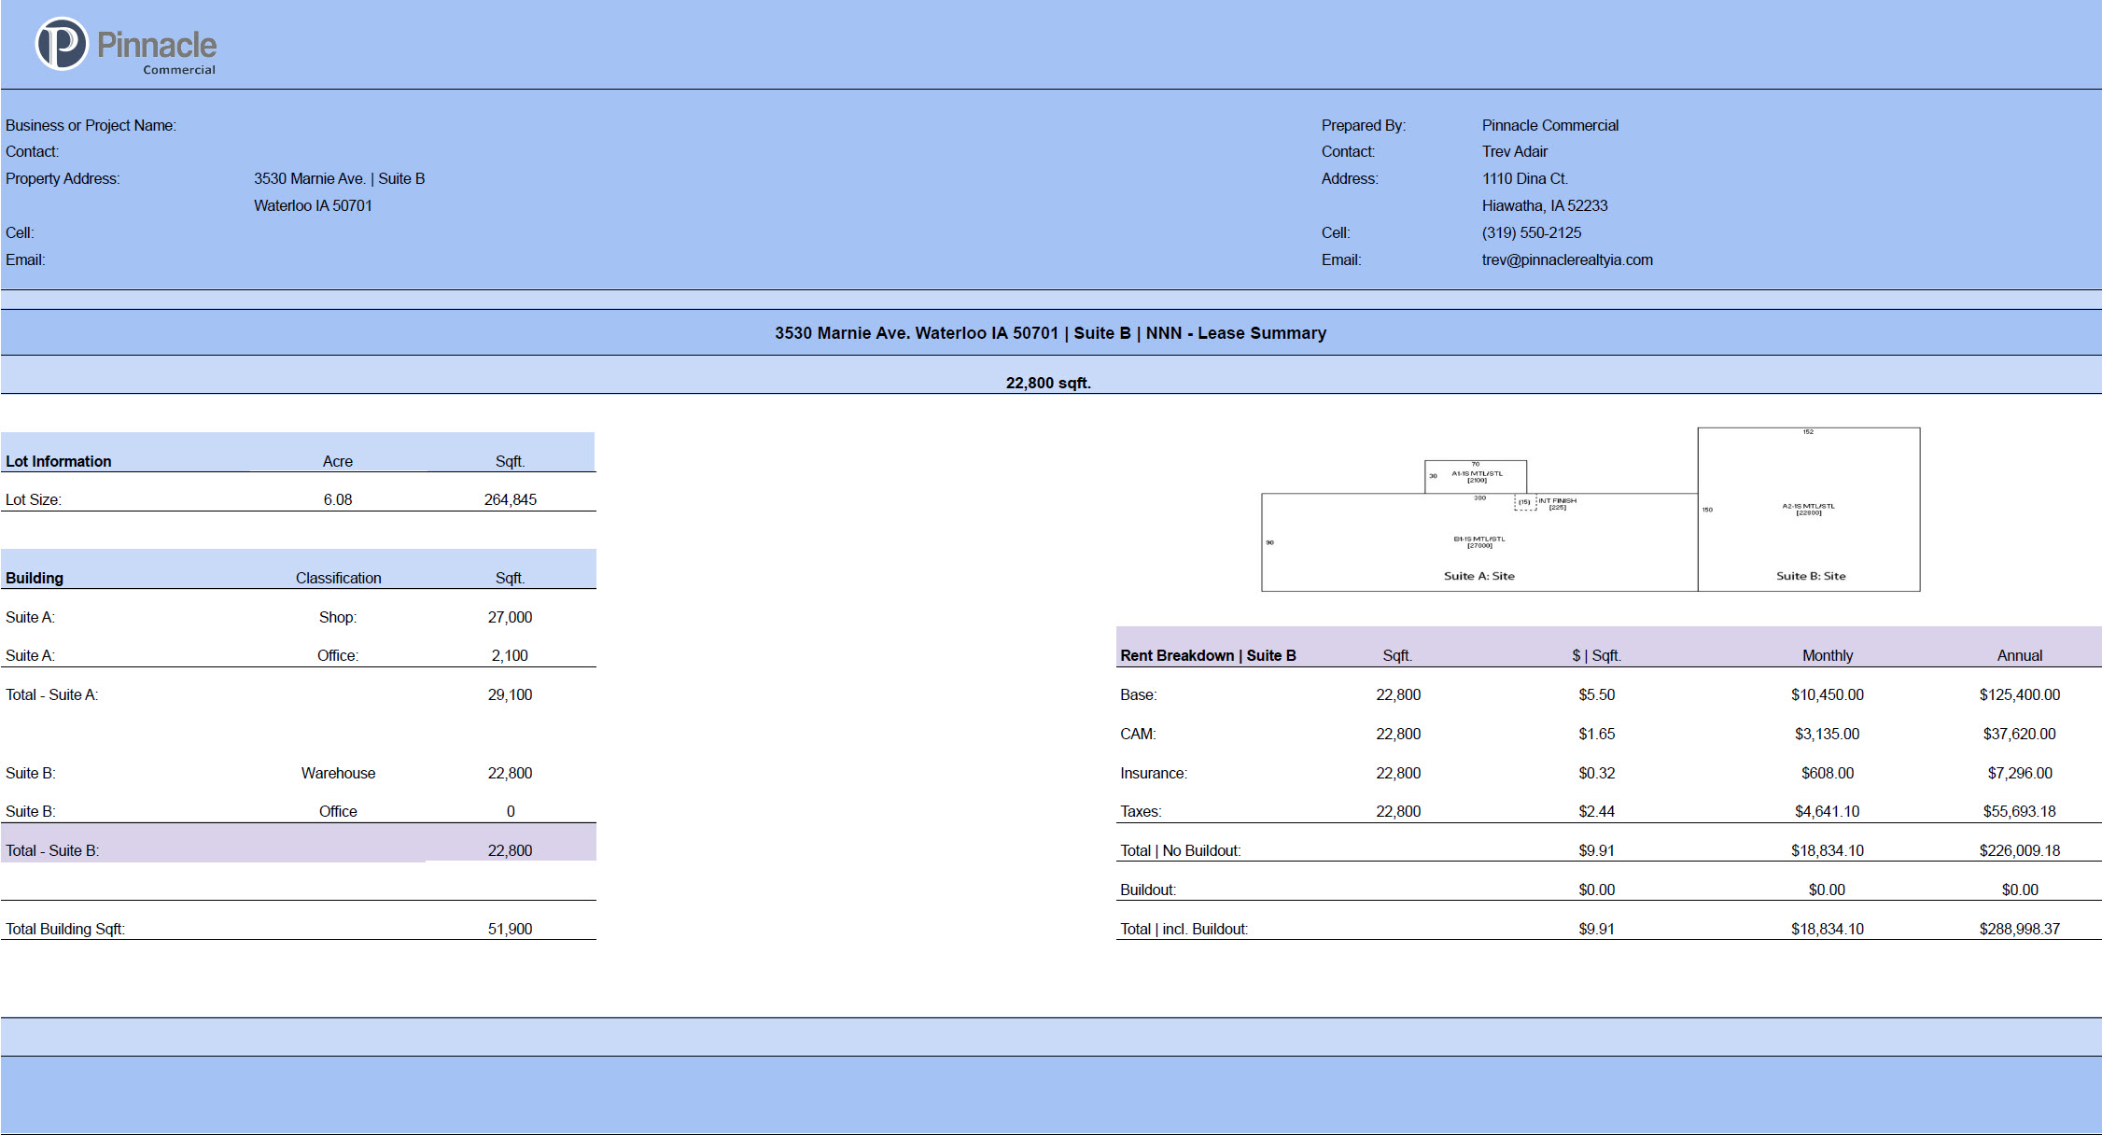Screen dimensions: 2102x1135
Task: Click the Classification column header
Action: 339,578
